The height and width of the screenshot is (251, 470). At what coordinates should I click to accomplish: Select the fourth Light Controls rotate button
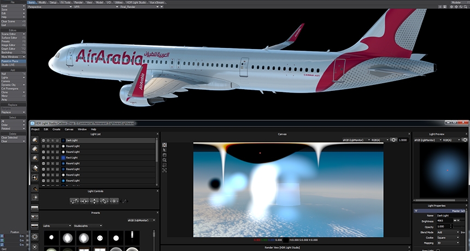click(104, 201)
